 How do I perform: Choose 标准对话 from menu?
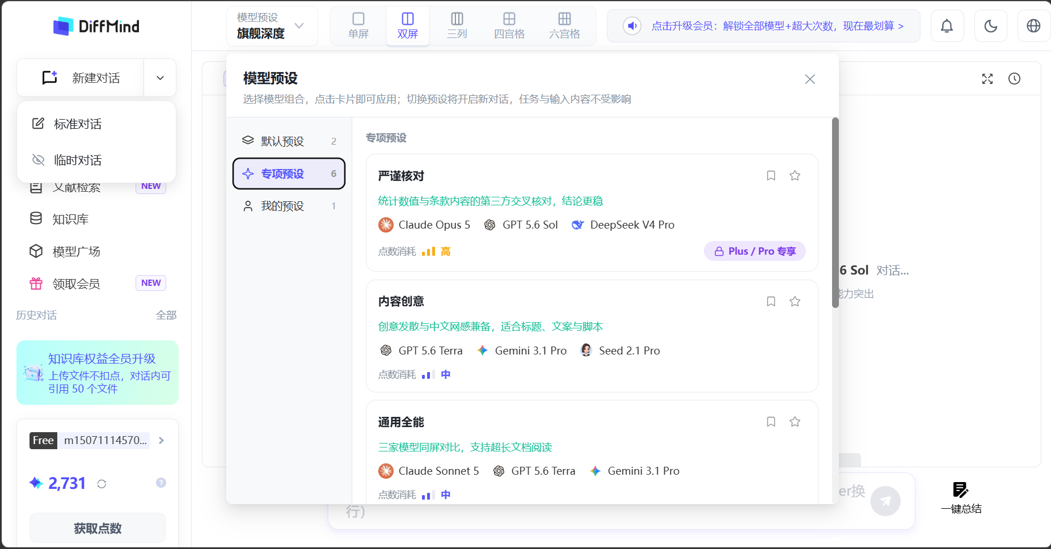click(96, 124)
